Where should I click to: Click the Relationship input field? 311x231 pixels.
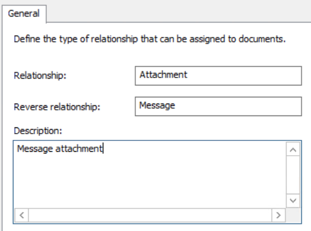[x=218, y=76]
